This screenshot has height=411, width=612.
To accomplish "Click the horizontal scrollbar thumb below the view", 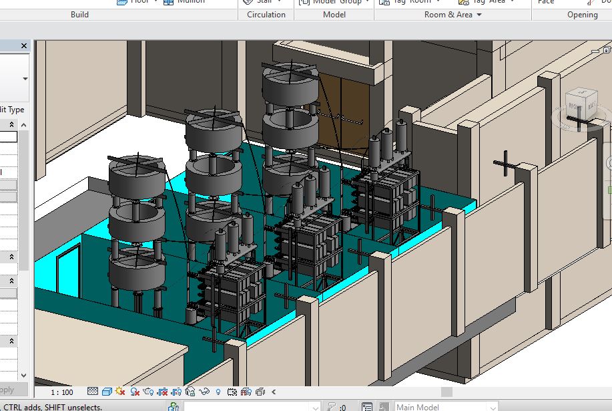I will (446, 392).
